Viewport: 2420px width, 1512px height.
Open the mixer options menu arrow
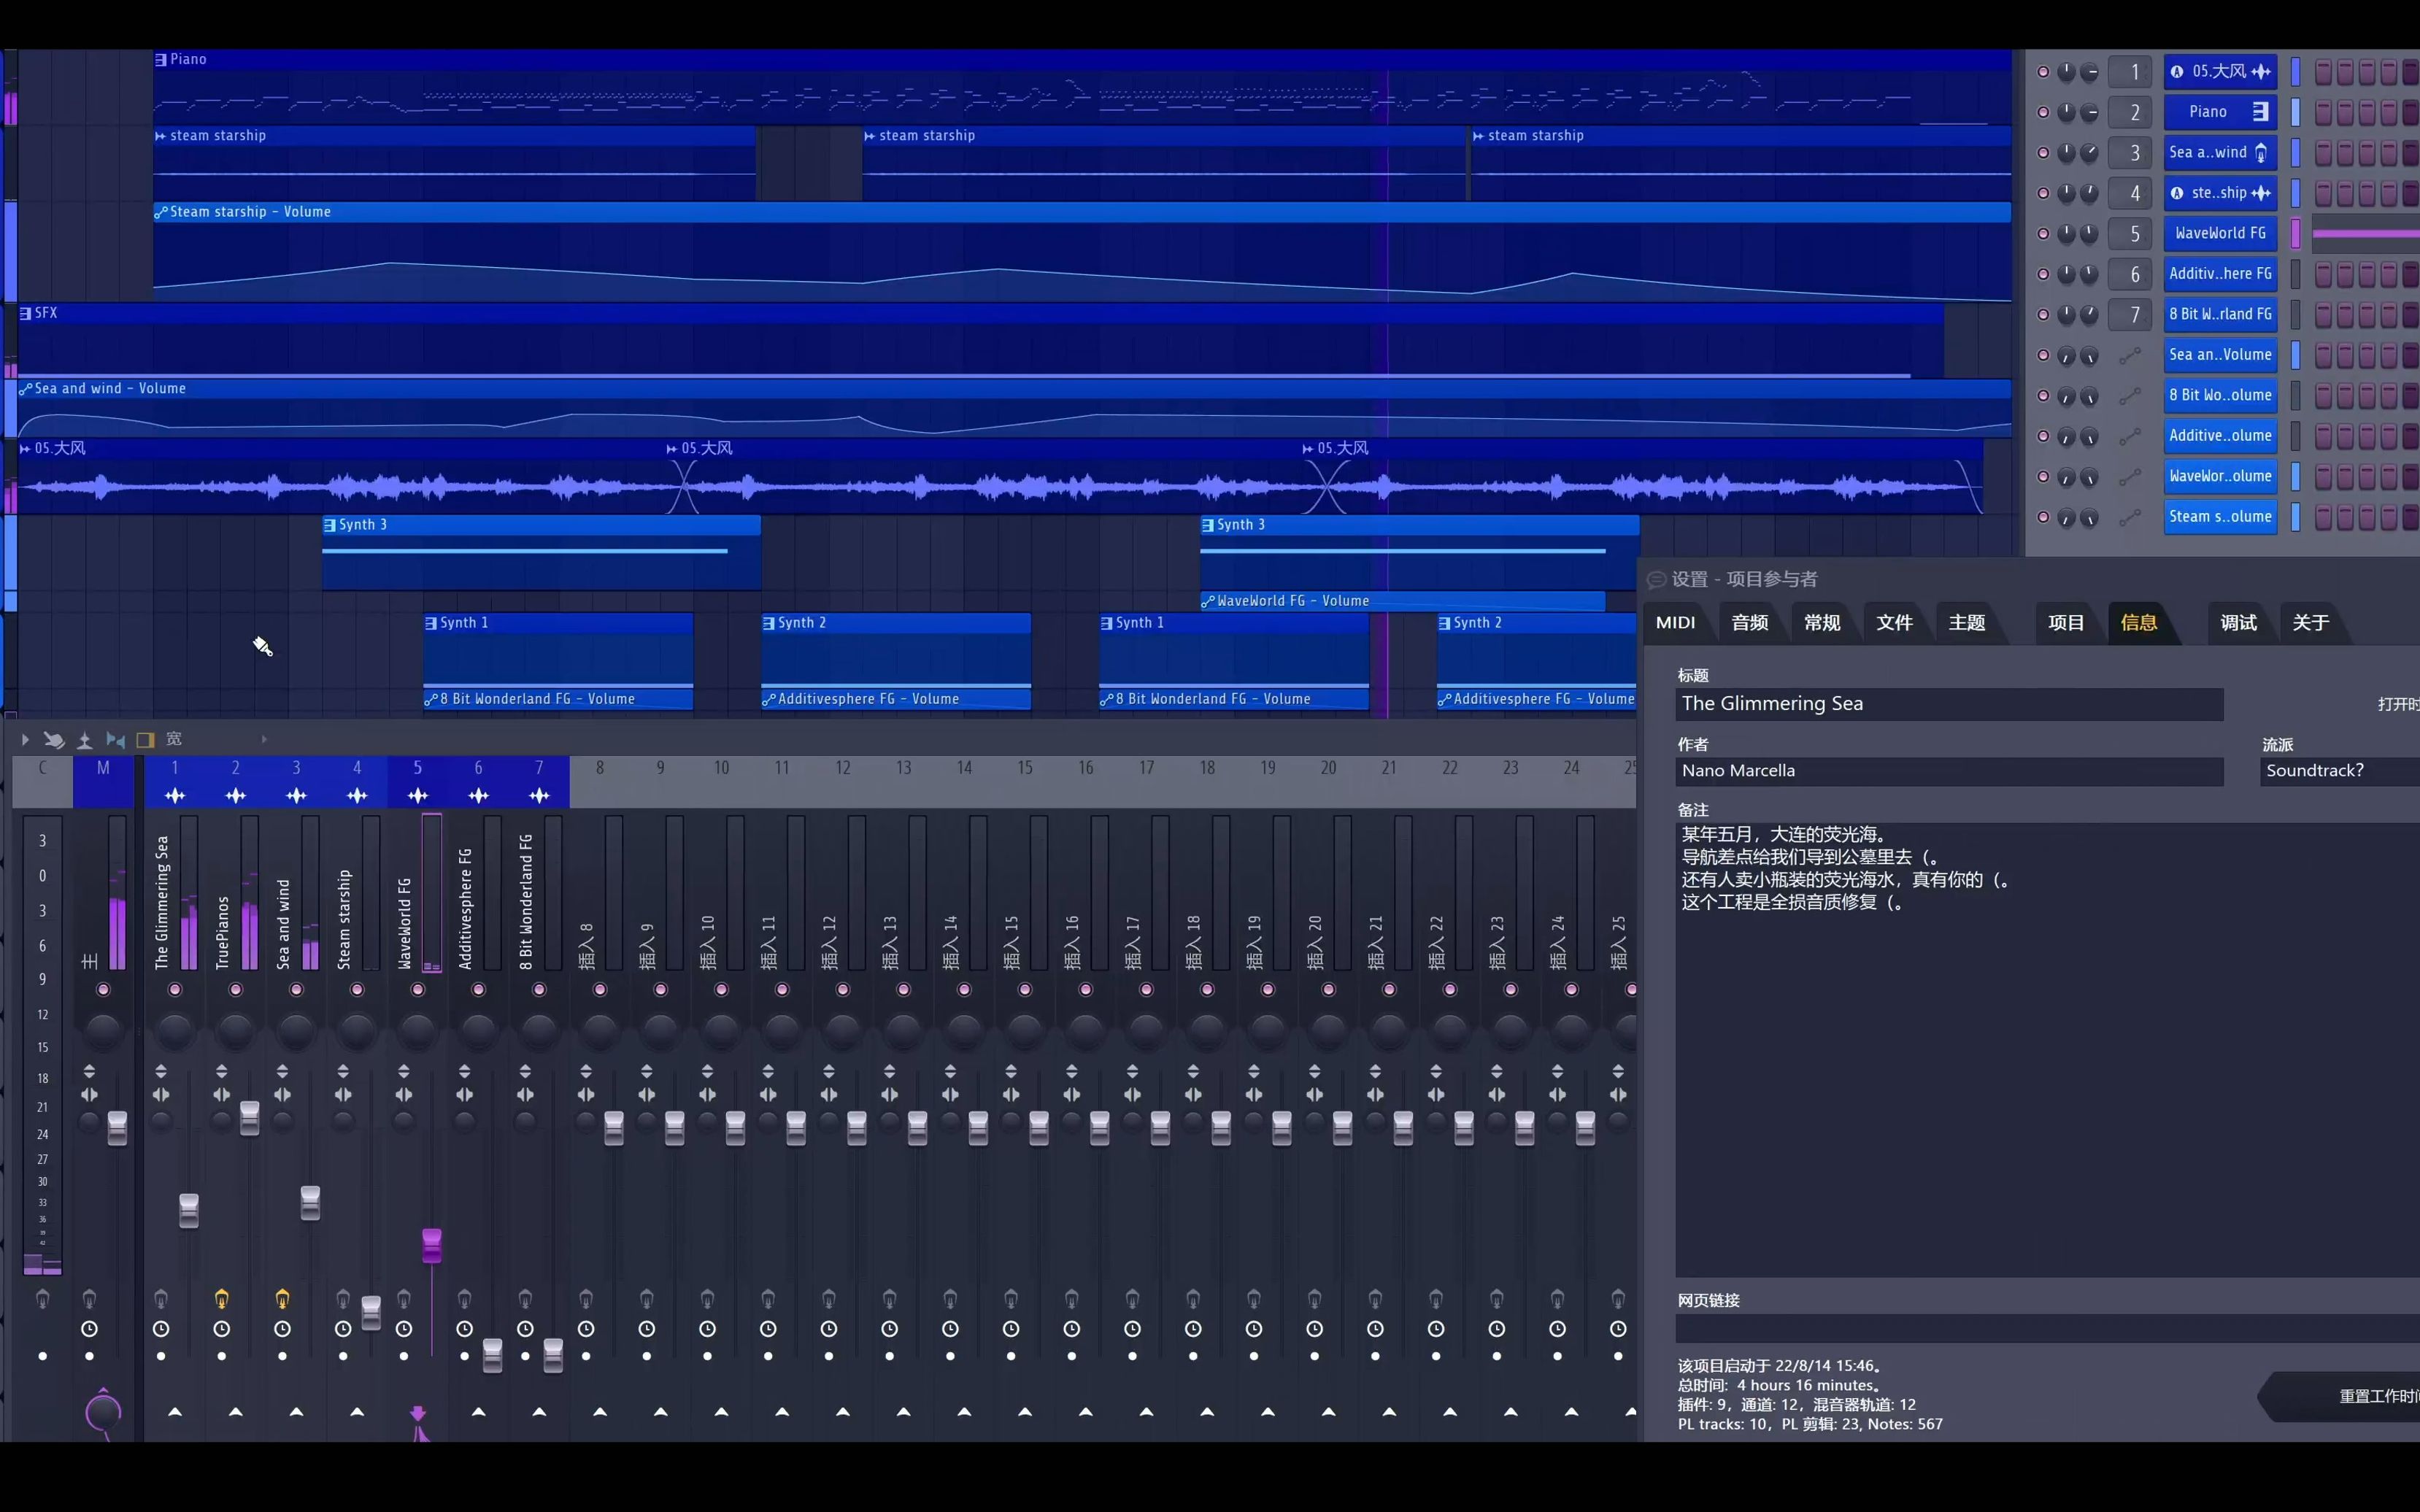click(x=25, y=740)
